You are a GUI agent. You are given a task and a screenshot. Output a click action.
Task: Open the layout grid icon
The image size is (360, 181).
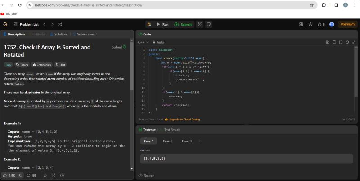pos(301,24)
